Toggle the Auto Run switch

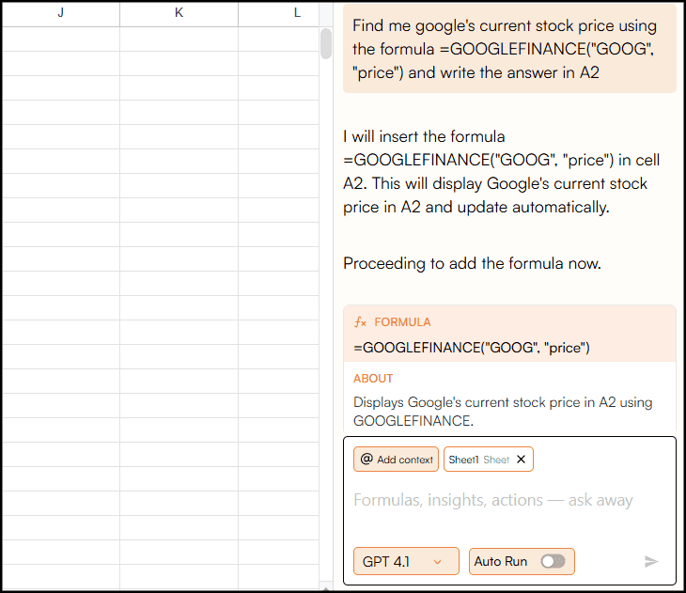553,561
